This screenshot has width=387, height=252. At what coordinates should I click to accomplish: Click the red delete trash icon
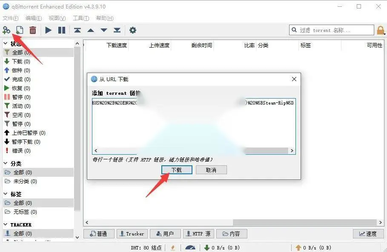pos(33,30)
